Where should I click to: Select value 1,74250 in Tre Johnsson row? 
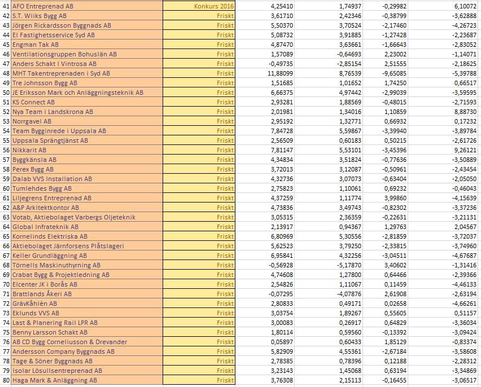click(x=384, y=83)
